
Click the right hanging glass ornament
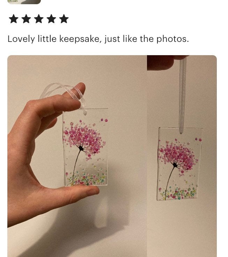(x=180, y=164)
